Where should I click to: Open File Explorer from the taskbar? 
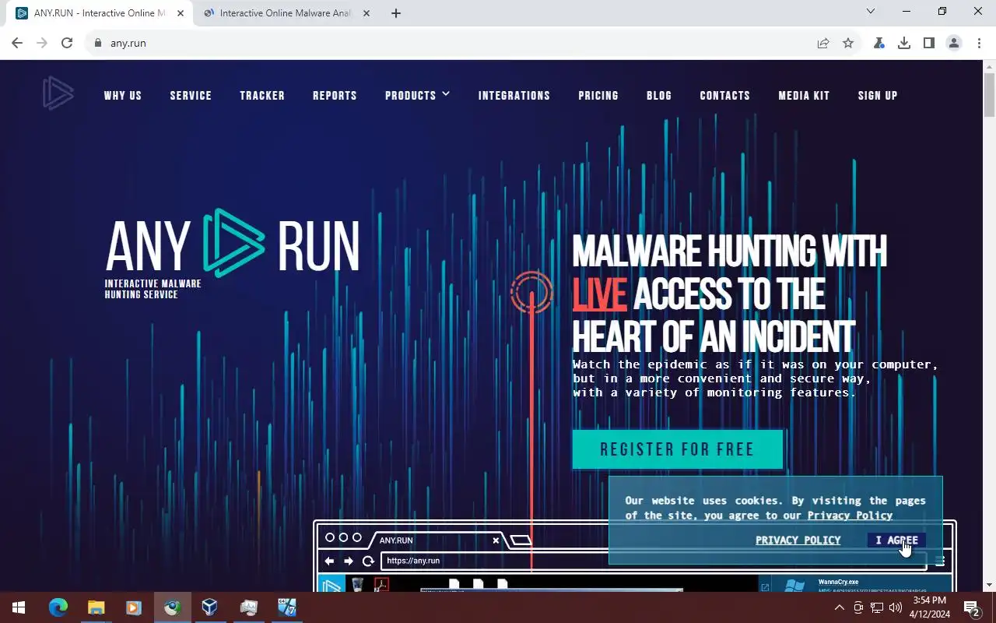point(96,607)
